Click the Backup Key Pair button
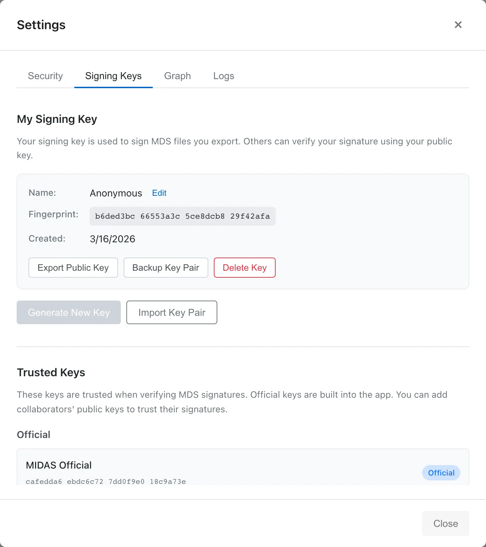This screenshot has height=547, width=486. (166, 268)
